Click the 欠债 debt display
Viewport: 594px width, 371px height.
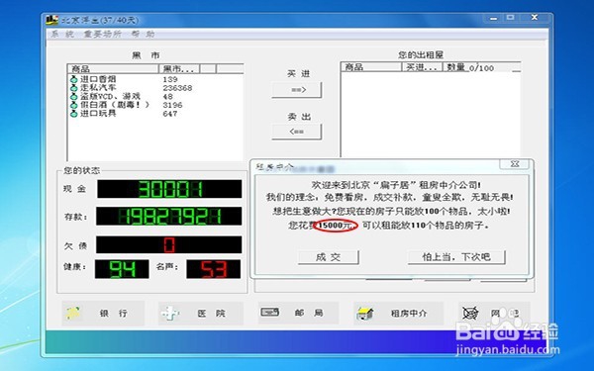[169, 244]
